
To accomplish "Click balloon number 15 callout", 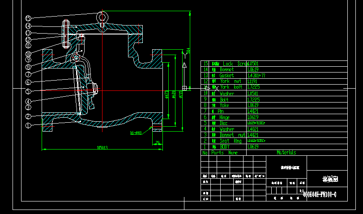I will point(28,18).
